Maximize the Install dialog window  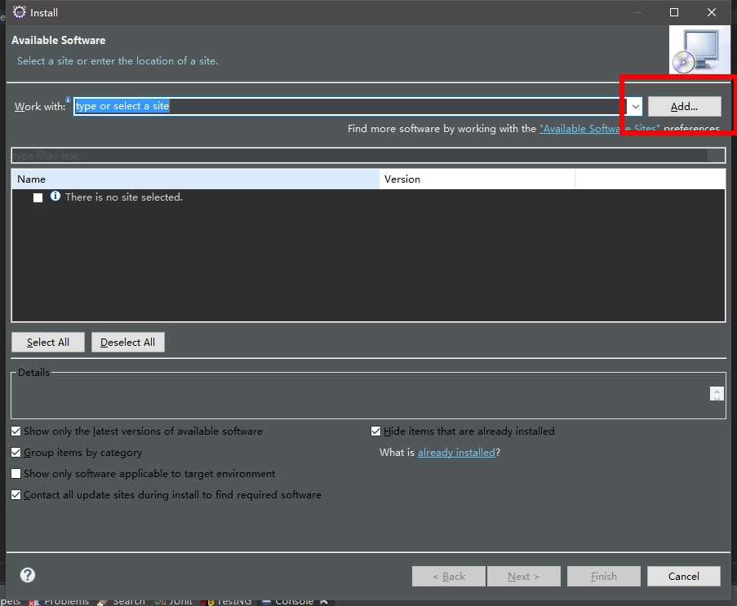coord(673,13)
